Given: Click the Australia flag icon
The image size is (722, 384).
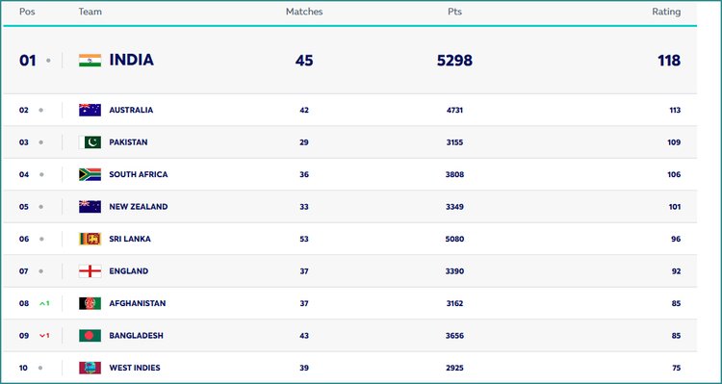Looking at the screenshot, I should [x=90, y=110].
